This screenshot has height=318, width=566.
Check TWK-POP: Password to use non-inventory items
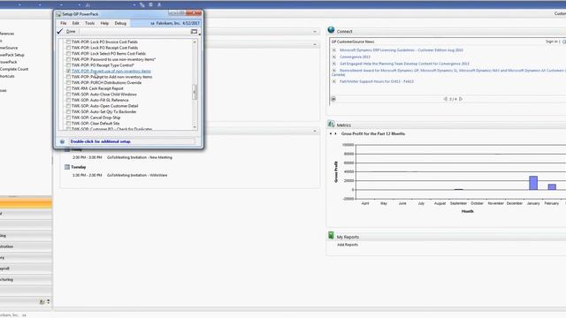[x=68, y=59]
